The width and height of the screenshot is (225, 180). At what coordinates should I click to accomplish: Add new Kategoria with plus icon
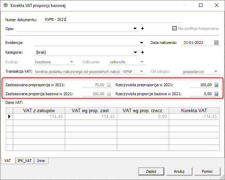[x=142, y=52]
